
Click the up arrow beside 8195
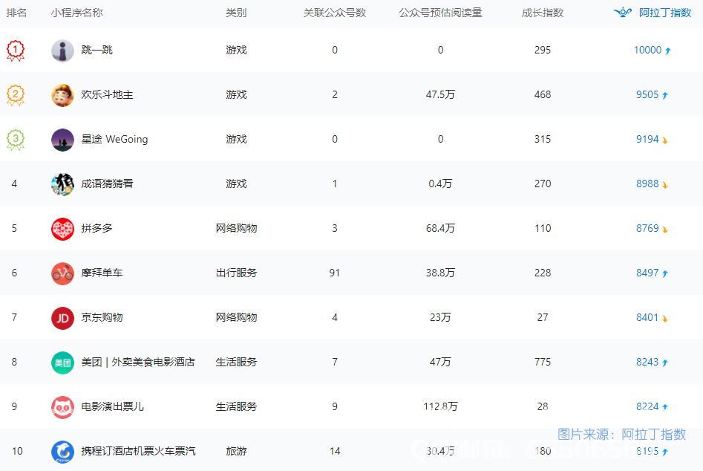click(x=665, y=452)
